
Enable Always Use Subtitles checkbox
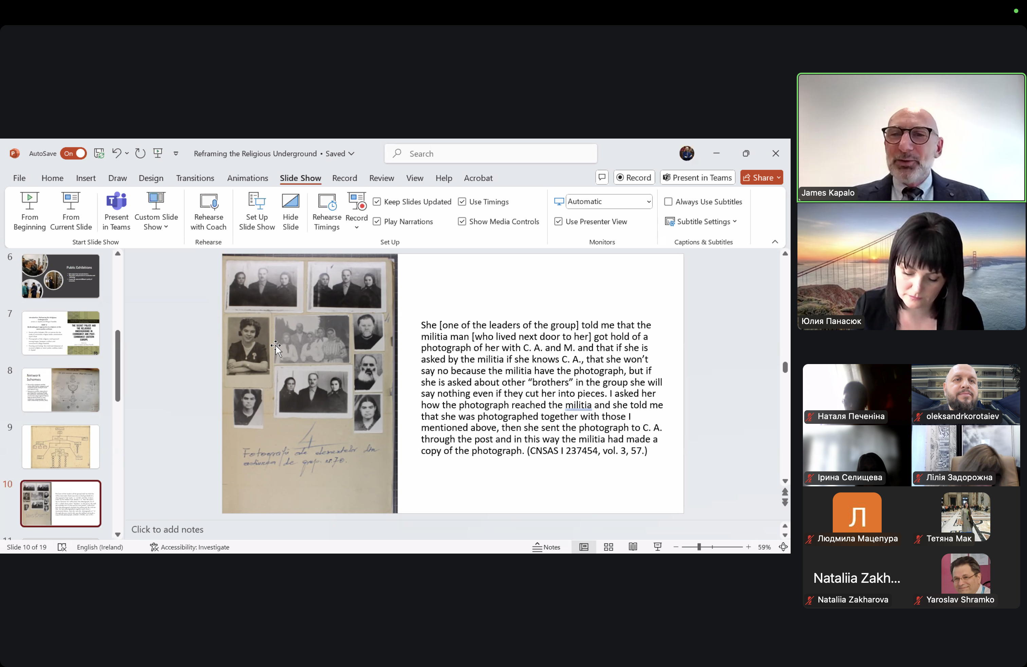tap(668, 201)
